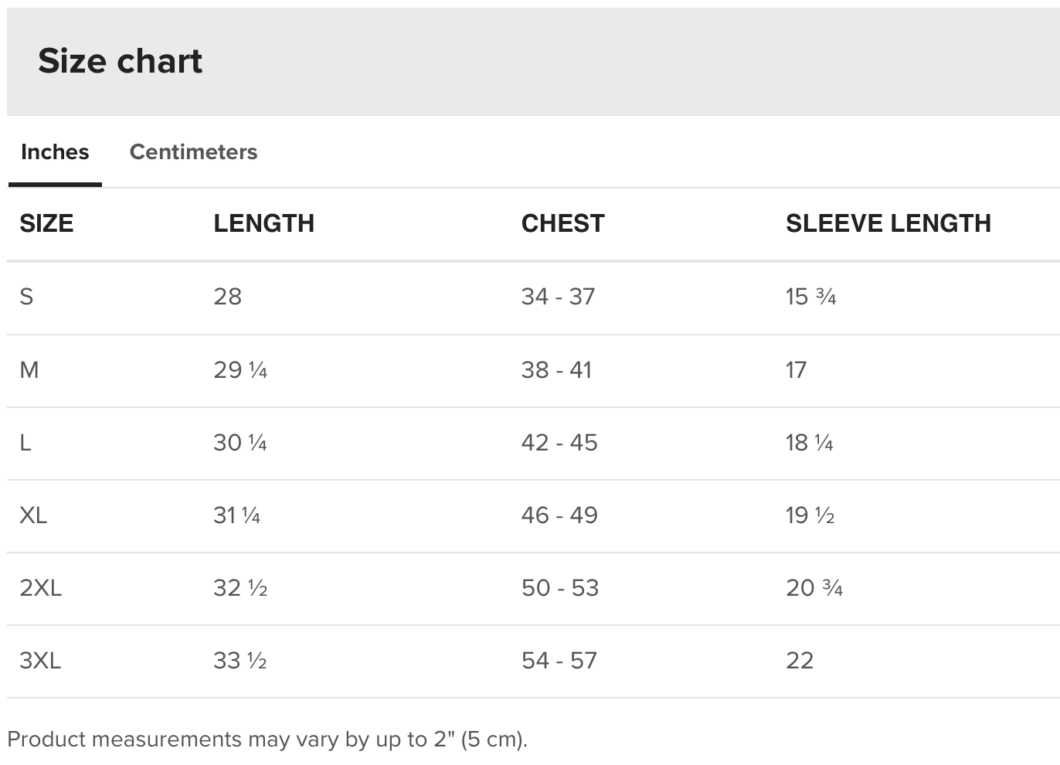The image size is (1060, 765).
Task: Click the LENGTH column header
Action: point(263,223)
